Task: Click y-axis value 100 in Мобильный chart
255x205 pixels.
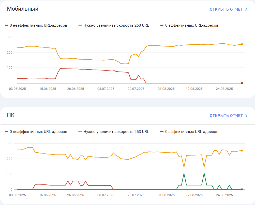Action: (x=10, y=68)
